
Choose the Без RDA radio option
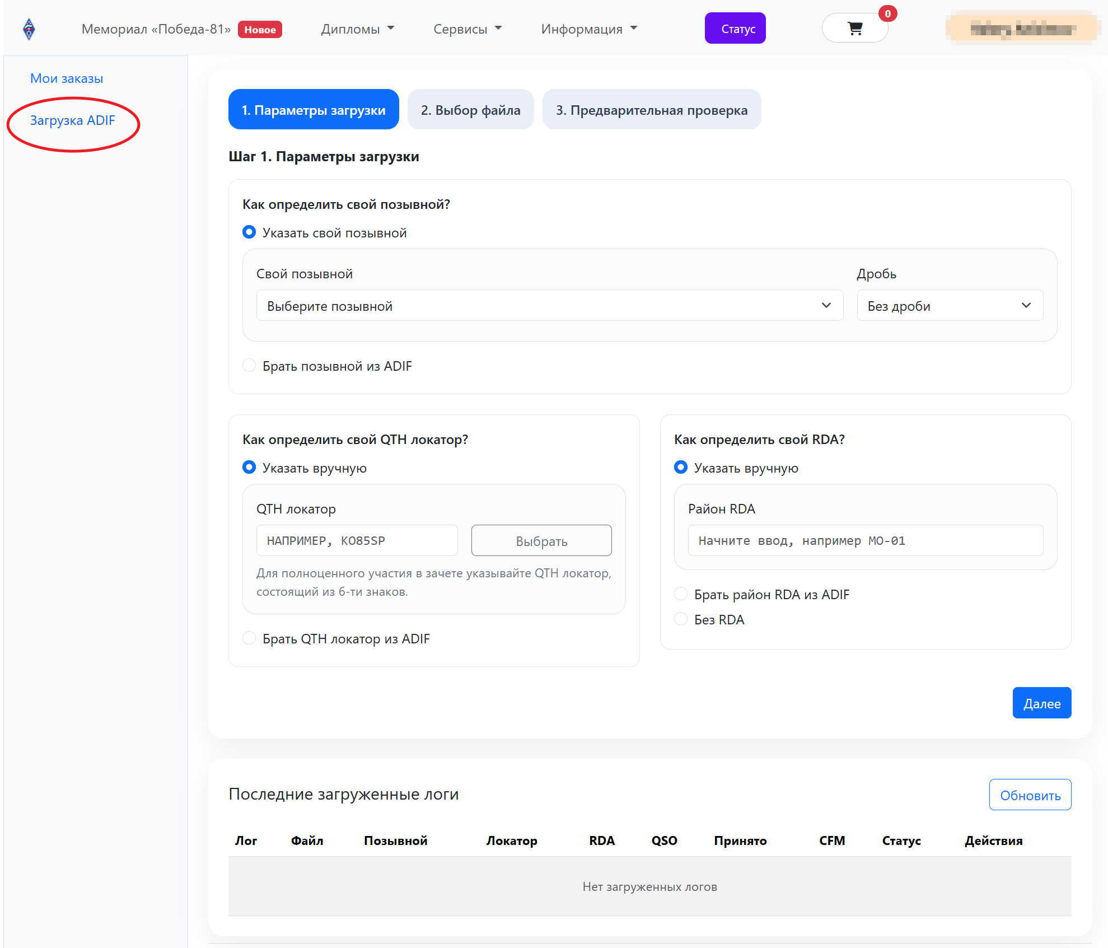(x=681, y=619)
